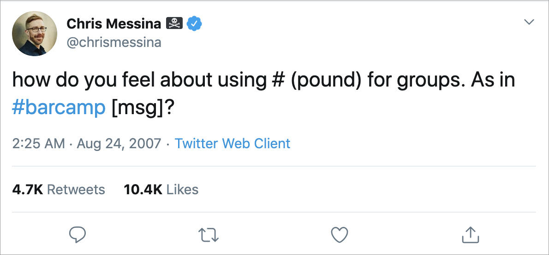549x255 pixels.
Task: Click the pirate flag emoji beside the name
Action: click(175, 23)
